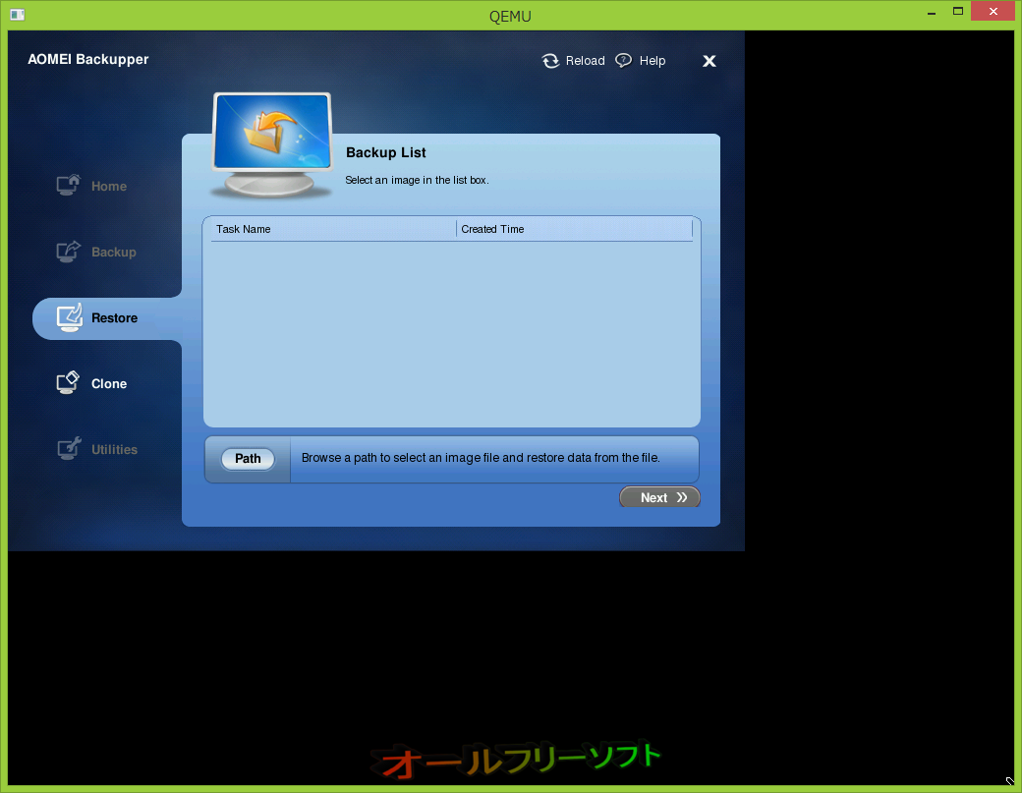Sort by the Task Name column header
This screenshot has height=793, width=1022.
(x=333, y=229)
